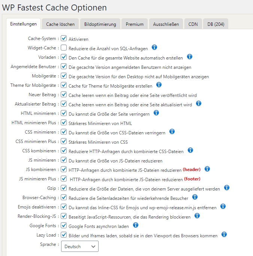The width and height of the screenshot is (253, 256).
Task: Open the Sprache language dropdown
Action: click(79, 247)
